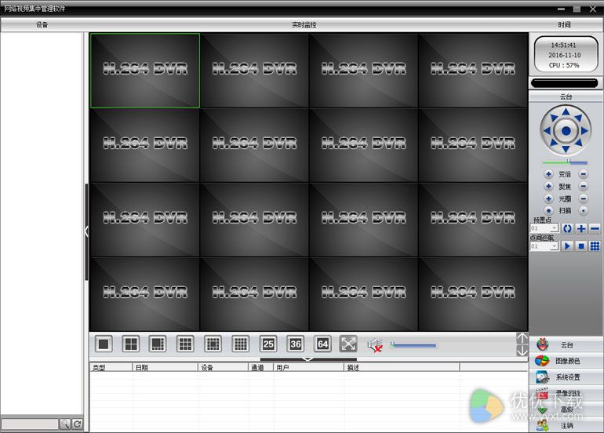Start cruise tour with play button

[567, 246]
